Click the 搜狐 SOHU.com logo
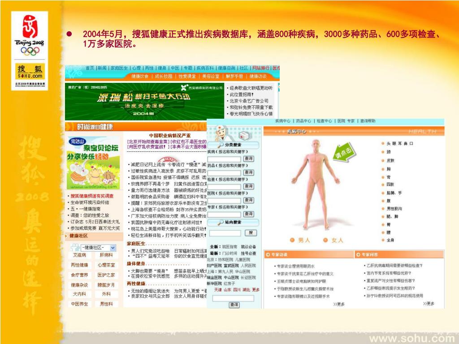 pos(30,72)
